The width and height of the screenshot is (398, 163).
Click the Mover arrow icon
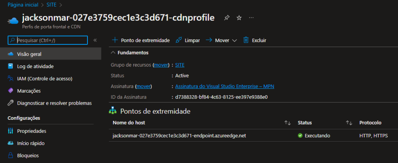click(x=209, y=40)
